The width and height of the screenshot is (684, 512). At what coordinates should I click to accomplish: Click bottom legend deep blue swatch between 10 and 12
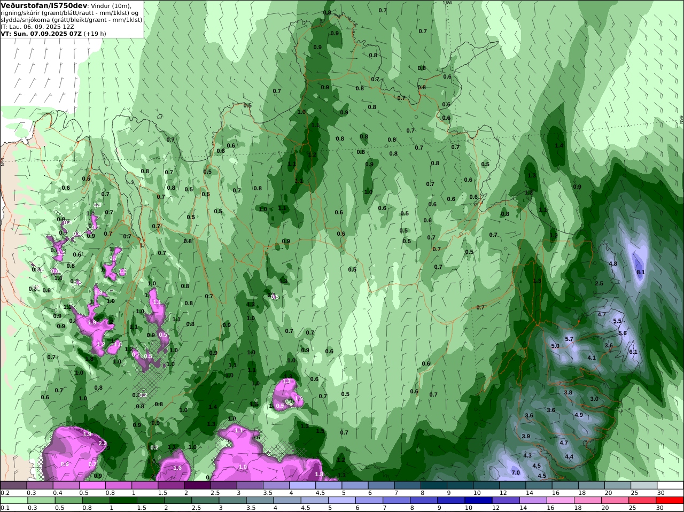click(479, 501)
